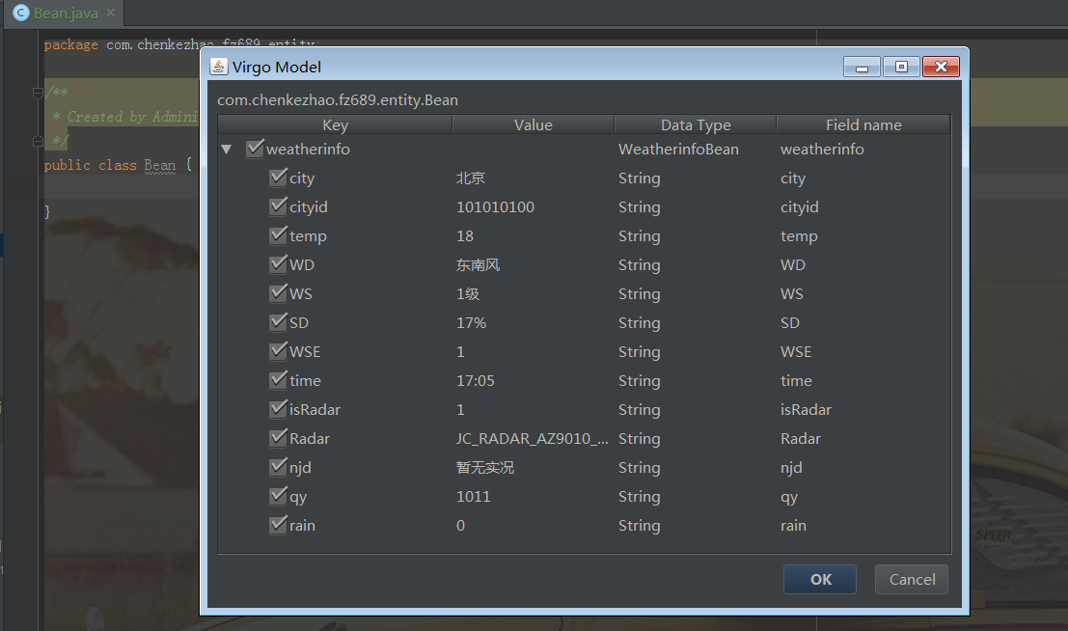Click the Key column header
Screen dimensions: 1068x631
point(335,124)
